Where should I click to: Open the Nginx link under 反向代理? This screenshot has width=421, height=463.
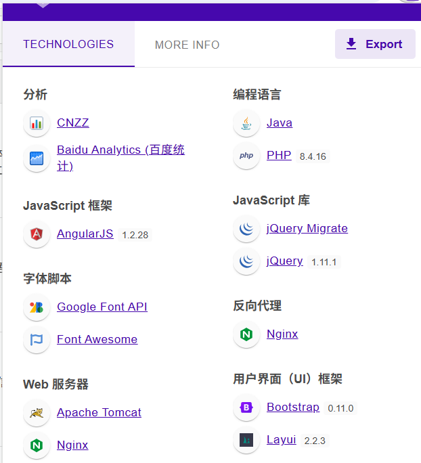282,334
